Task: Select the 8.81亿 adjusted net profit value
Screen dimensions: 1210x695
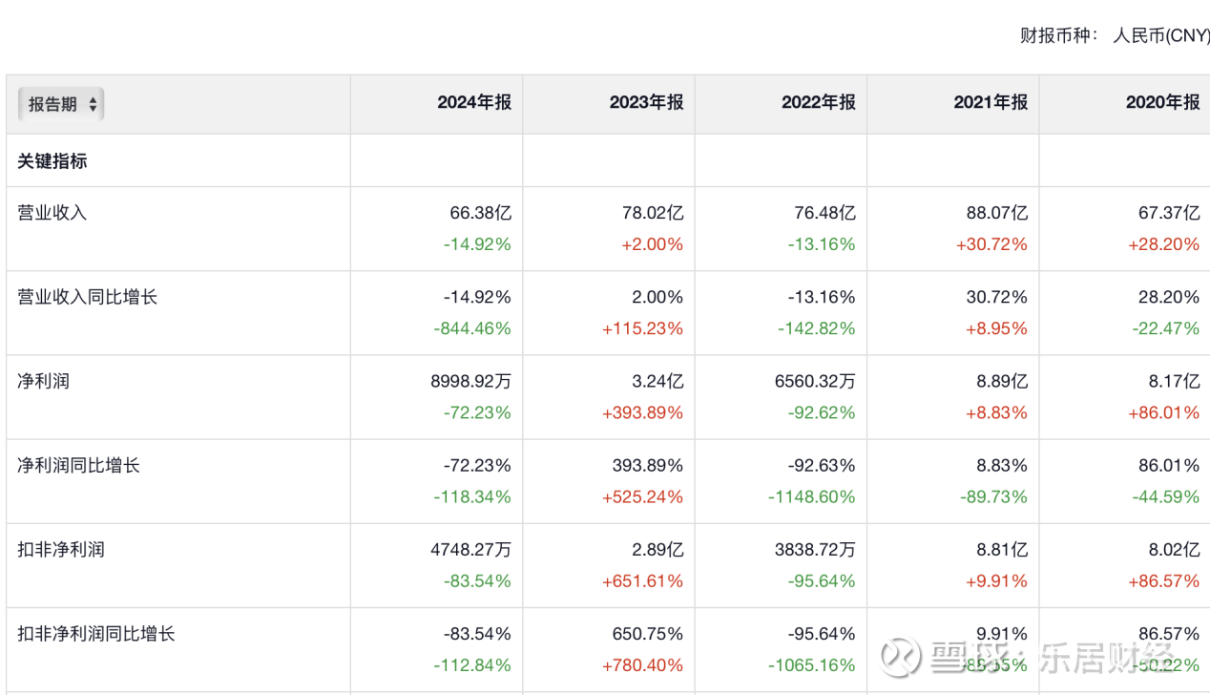Action: pyautogui.click(x=1002, y=549)
